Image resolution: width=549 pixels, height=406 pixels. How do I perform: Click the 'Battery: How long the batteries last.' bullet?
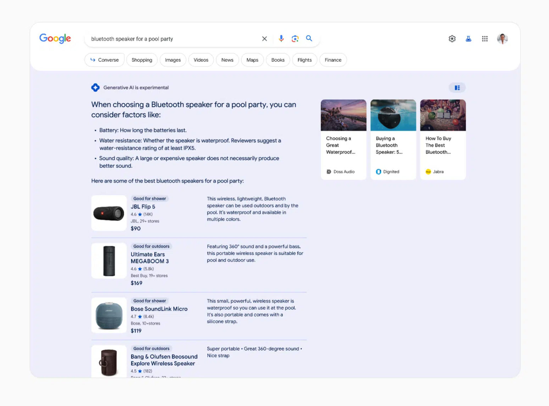pos(143,130)
